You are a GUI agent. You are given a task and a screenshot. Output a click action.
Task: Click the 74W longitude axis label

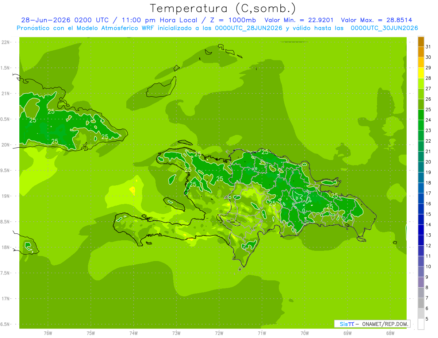tap(134, 333)
